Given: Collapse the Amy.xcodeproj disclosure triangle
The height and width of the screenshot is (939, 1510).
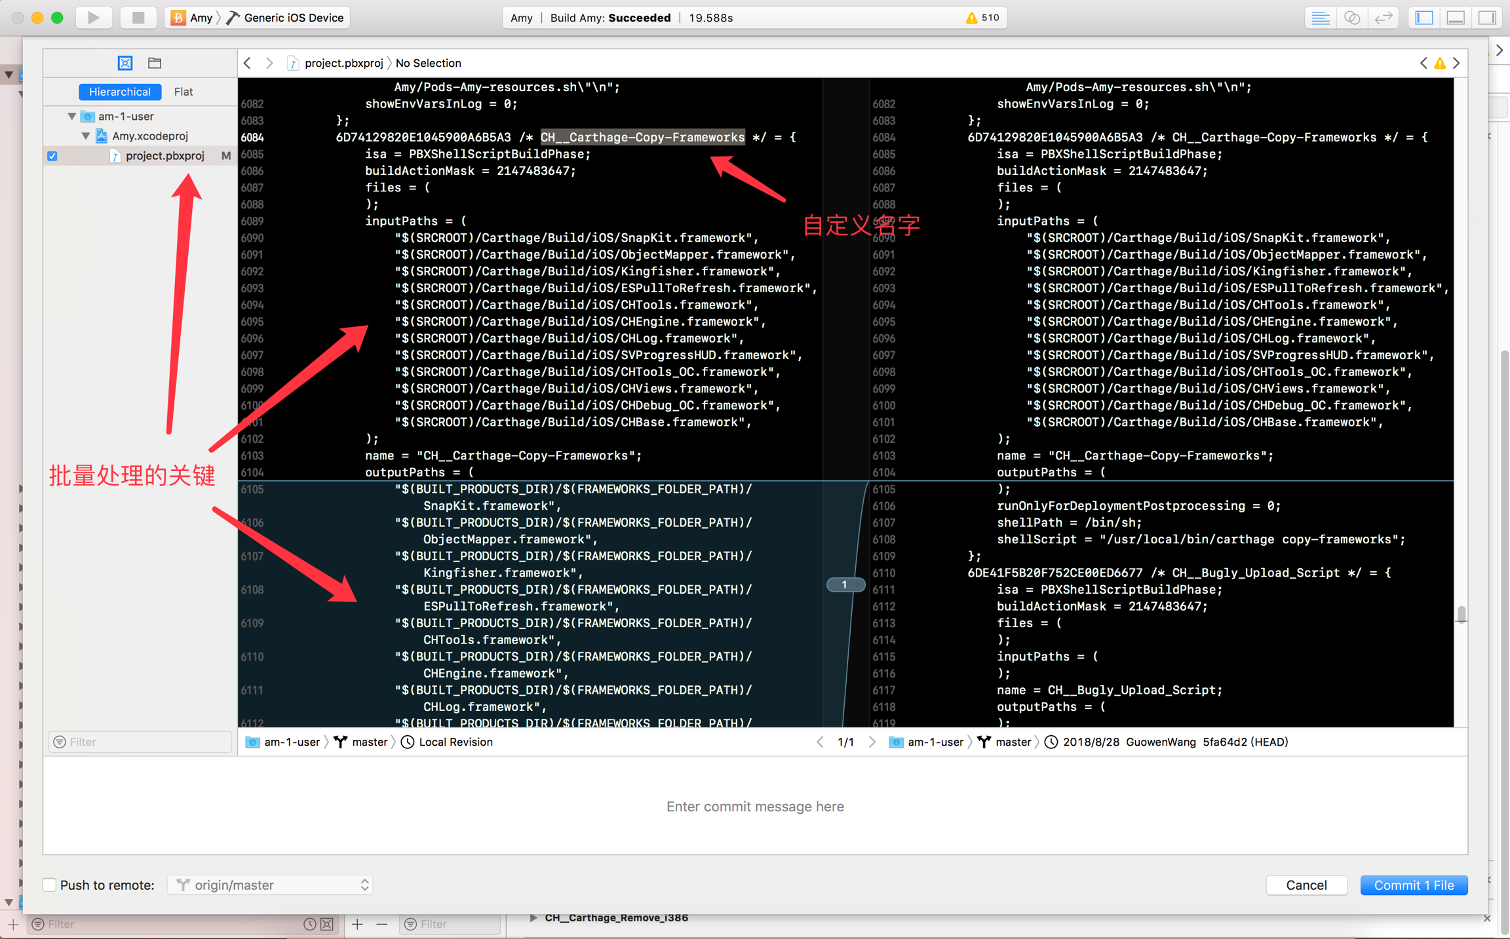Looking at the screenshot, I should point(86,136).
